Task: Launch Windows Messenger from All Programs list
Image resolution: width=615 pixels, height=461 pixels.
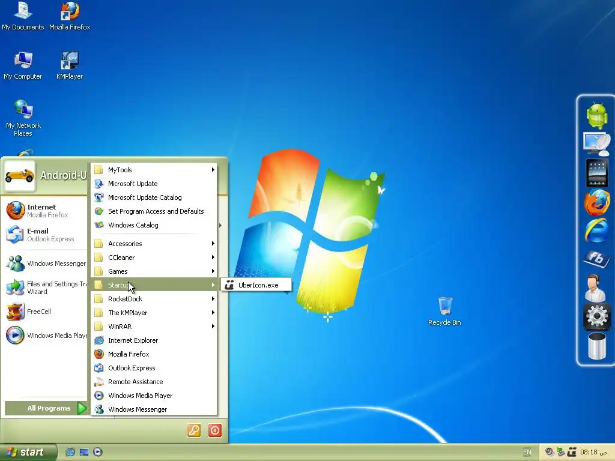Action: click(154, 409)
